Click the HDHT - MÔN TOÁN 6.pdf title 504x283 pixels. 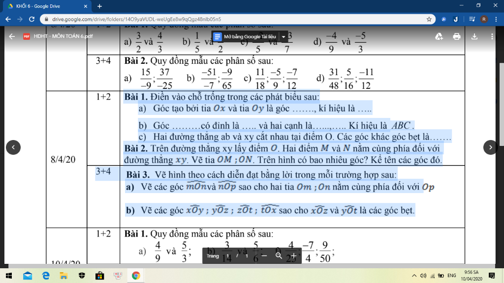coord(63,36)
